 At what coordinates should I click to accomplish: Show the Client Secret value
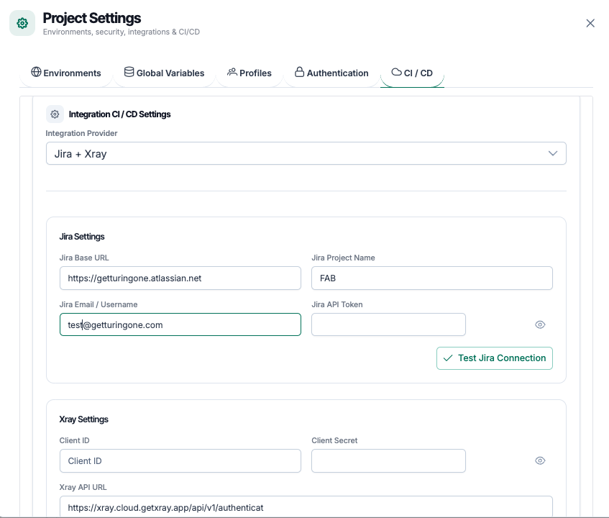(540, 460)
